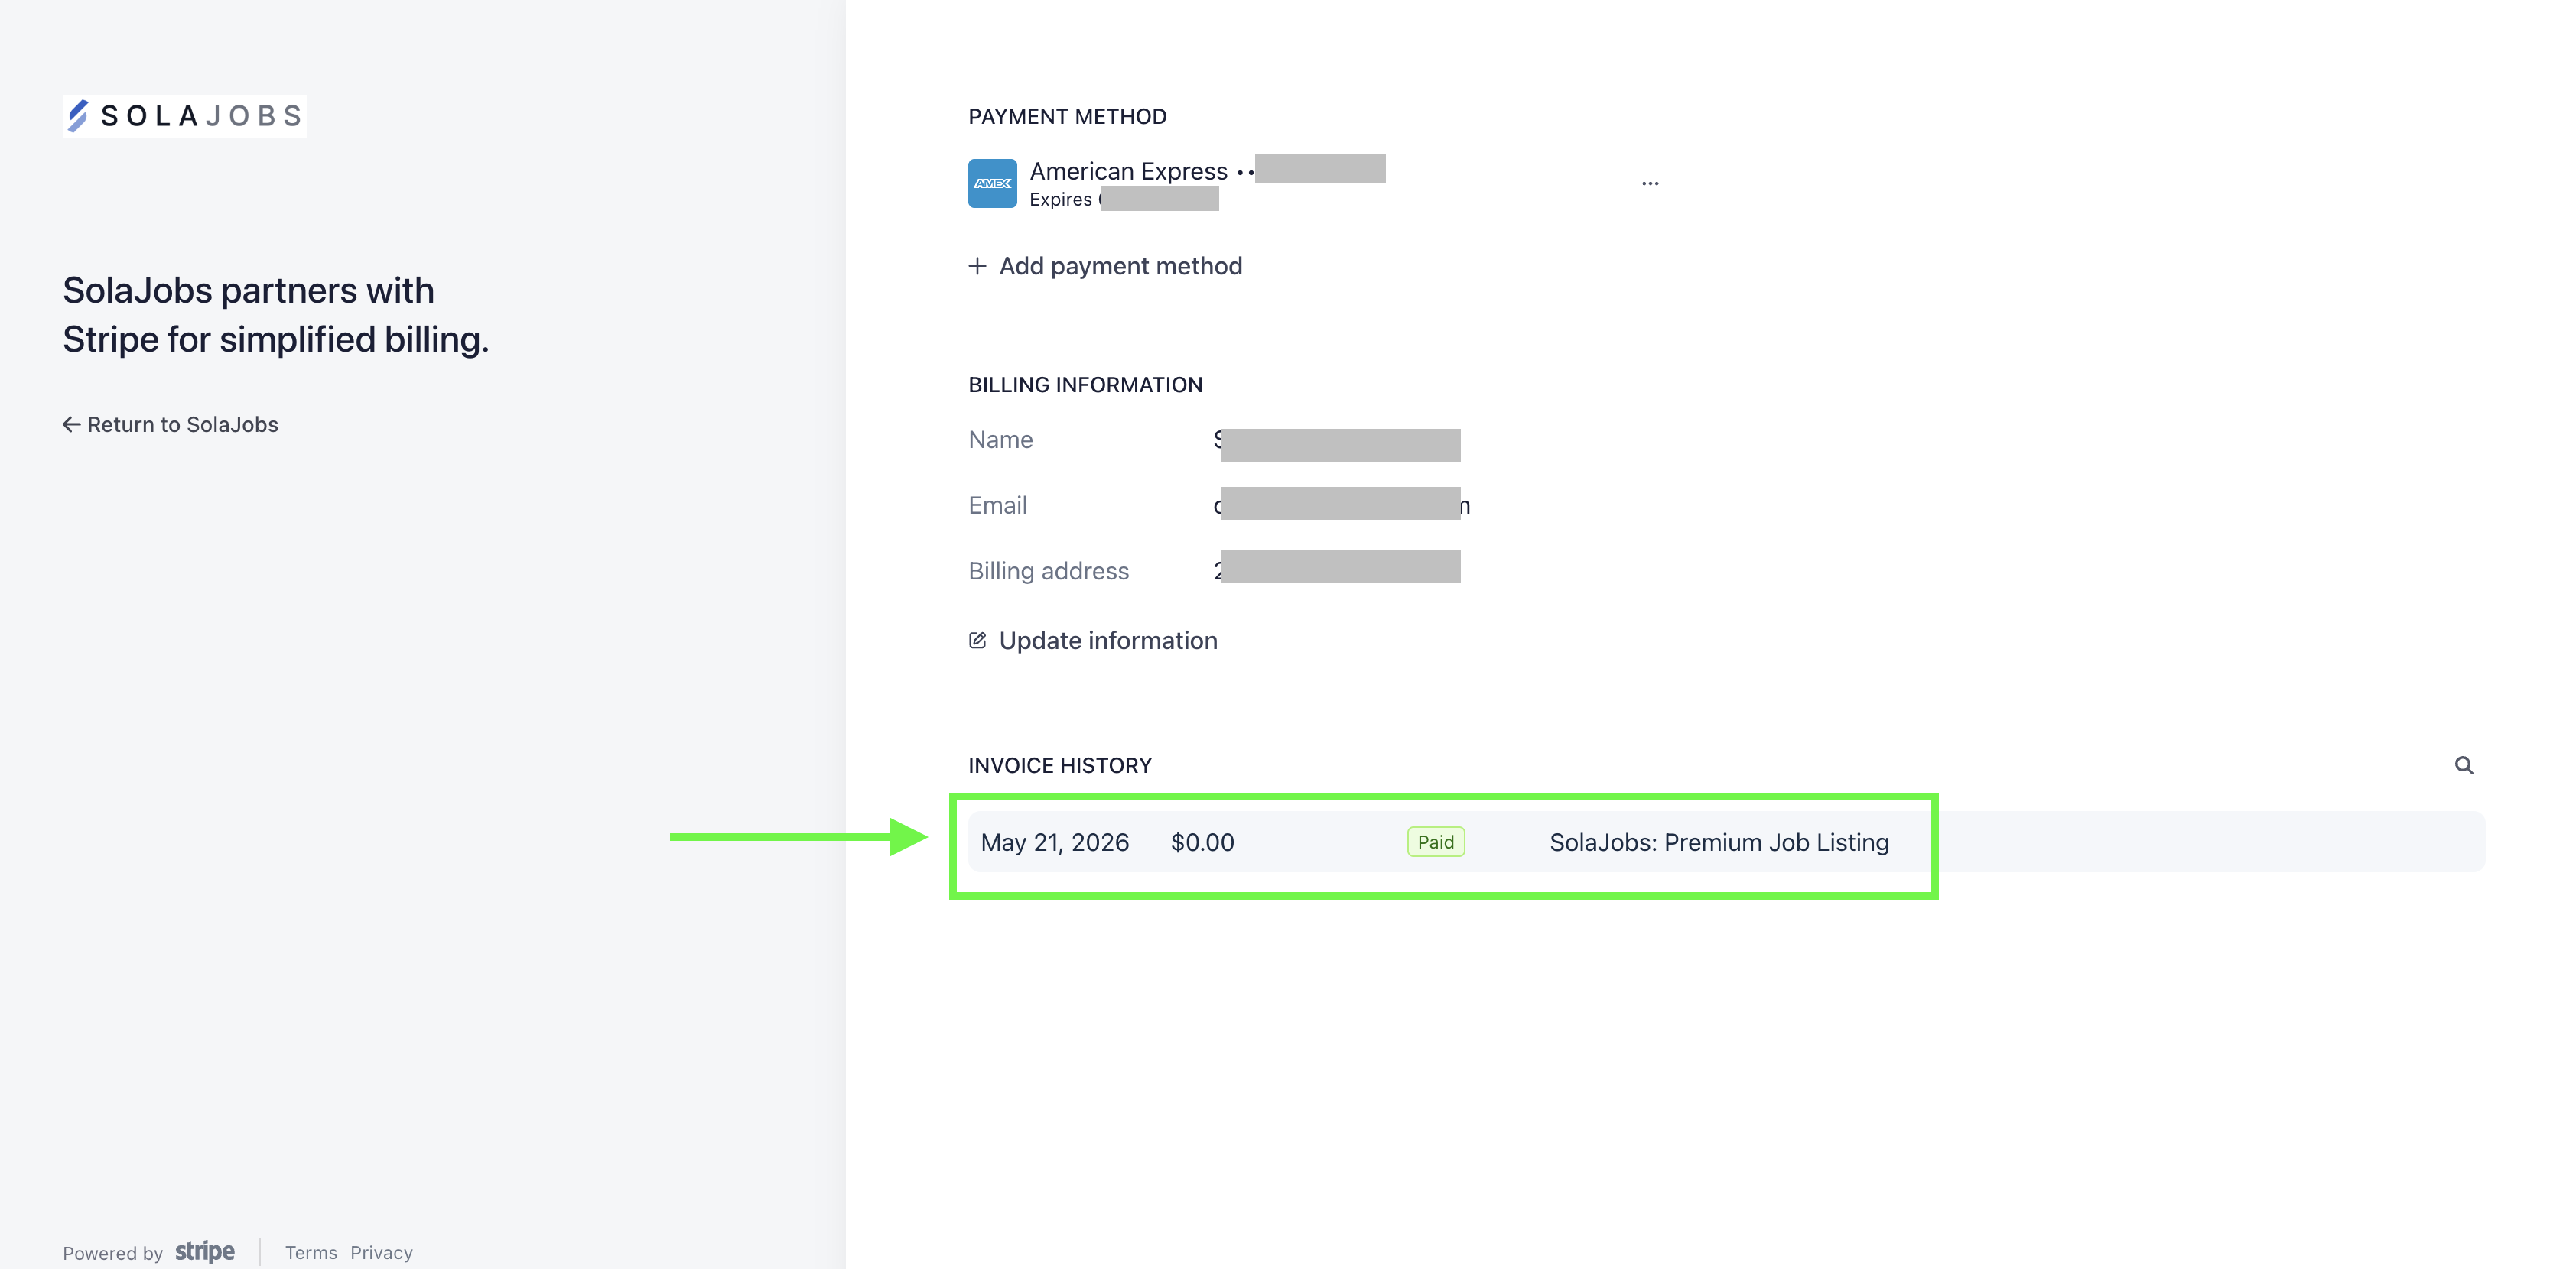Click the May 21, 2026 invoice date
This screenshot has width=2576, height=1269.
click(x=1054, y=842)
